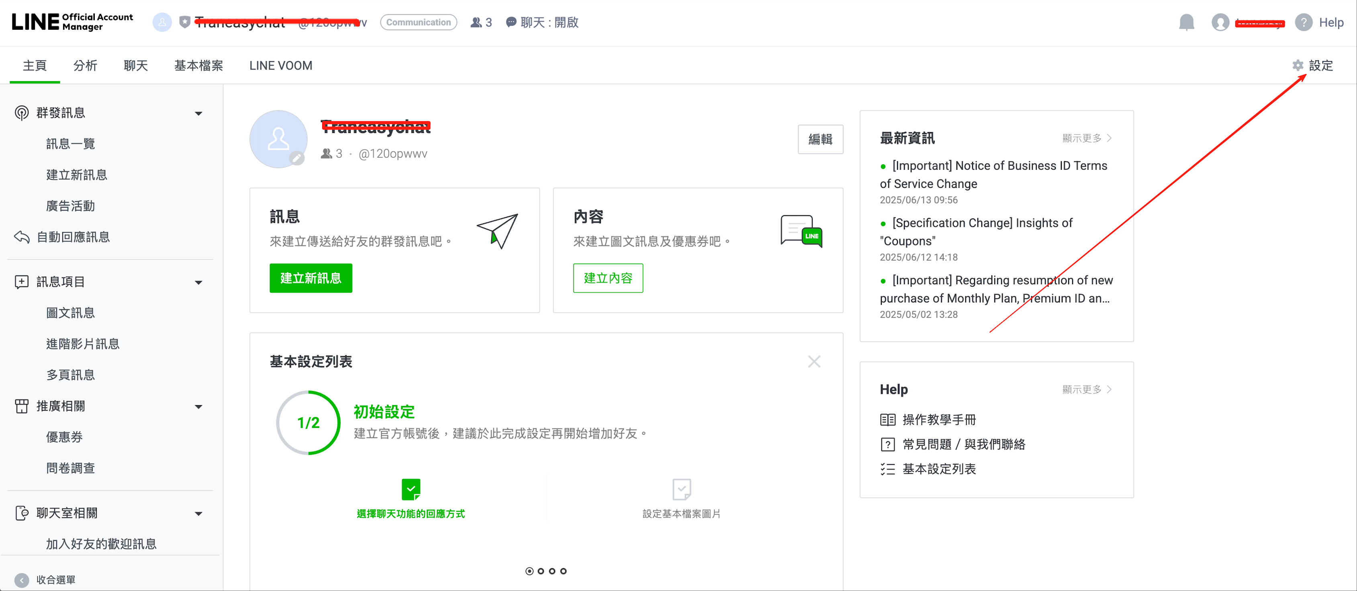
Task: Switch to the 分析 tab
Action: pos(85,65)
